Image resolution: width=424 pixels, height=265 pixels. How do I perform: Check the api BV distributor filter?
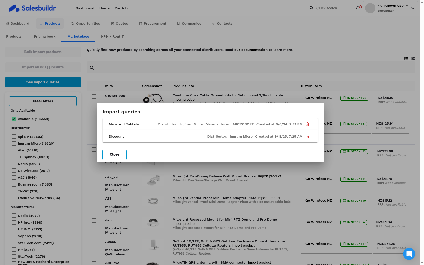(14, 137)
